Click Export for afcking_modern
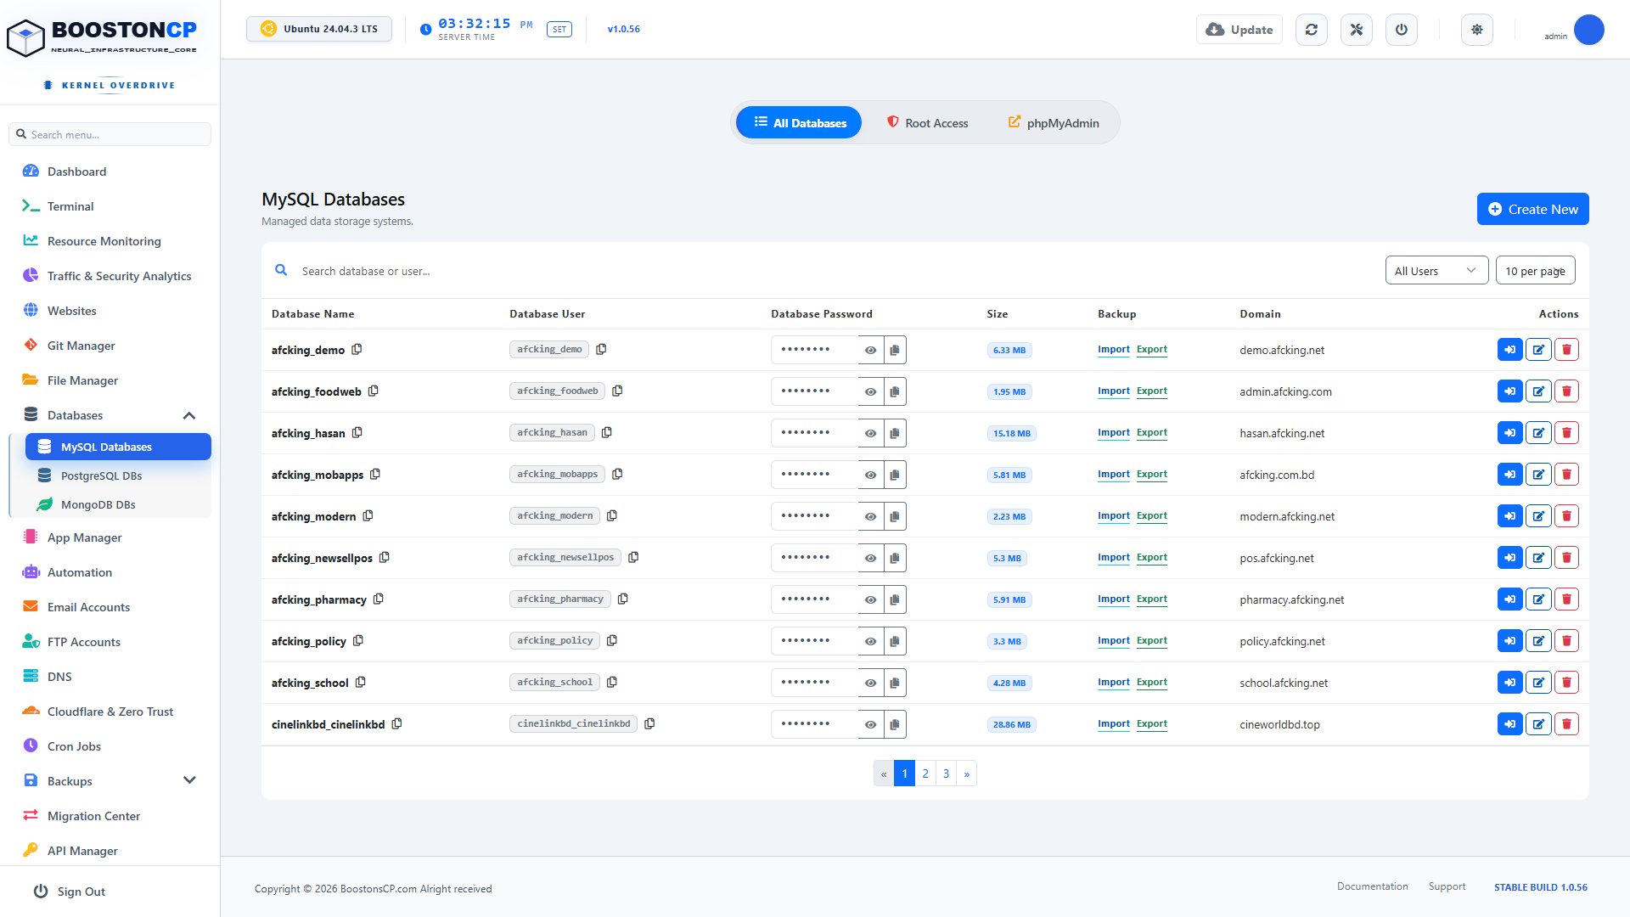Viewport: 1630px width, 917px height. (1151, 515)
